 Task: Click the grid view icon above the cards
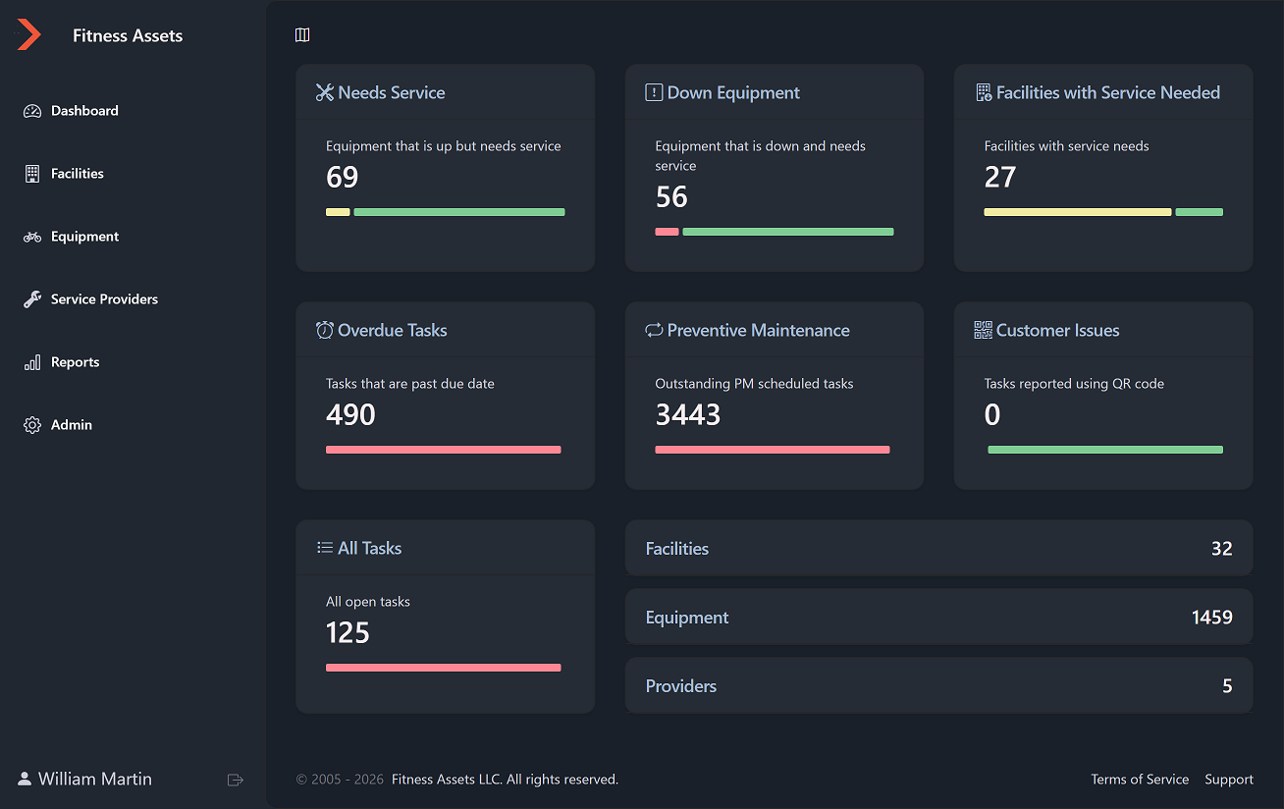(302, 33)
